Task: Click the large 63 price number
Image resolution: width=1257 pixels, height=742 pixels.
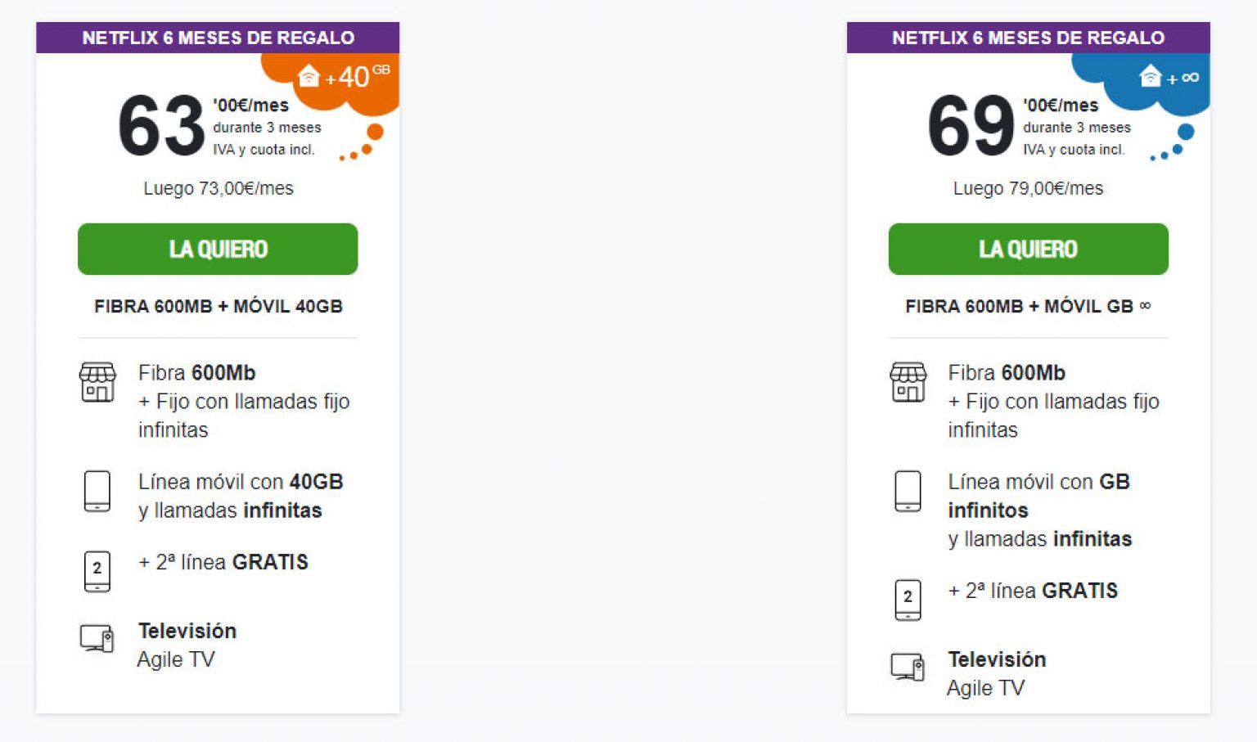Action: pyautogui.click(x=161, y=127)
